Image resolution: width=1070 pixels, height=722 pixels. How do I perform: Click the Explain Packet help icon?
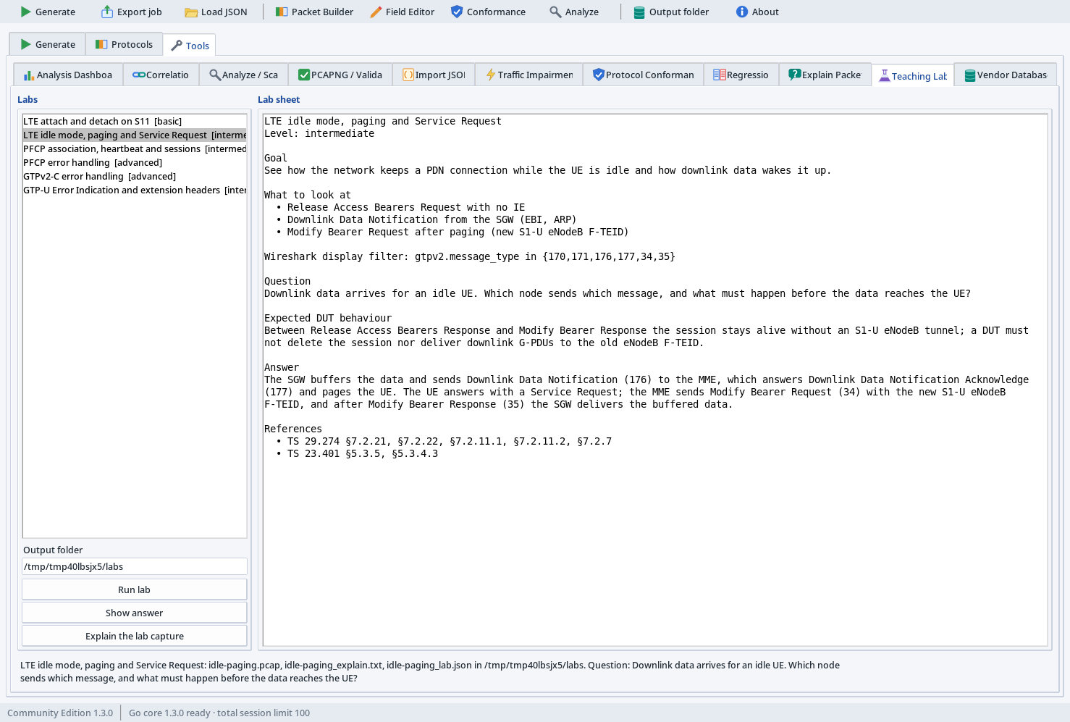(x=795, y=75)
